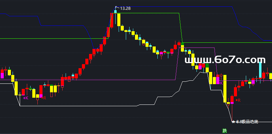Image resolution: width=272 pixels, height=134 pixels.
Task: Select the tall cyan candle on far right
Action: coord(260,70)
